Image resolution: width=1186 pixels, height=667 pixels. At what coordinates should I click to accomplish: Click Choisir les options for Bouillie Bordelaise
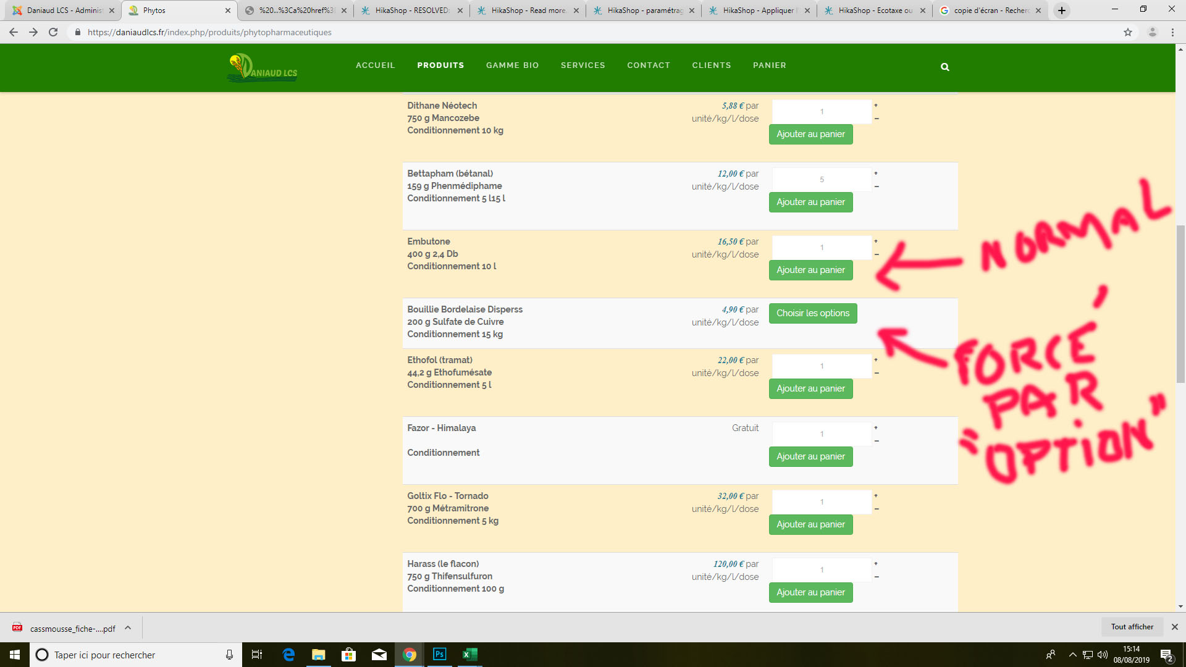[x=812, y=313]
